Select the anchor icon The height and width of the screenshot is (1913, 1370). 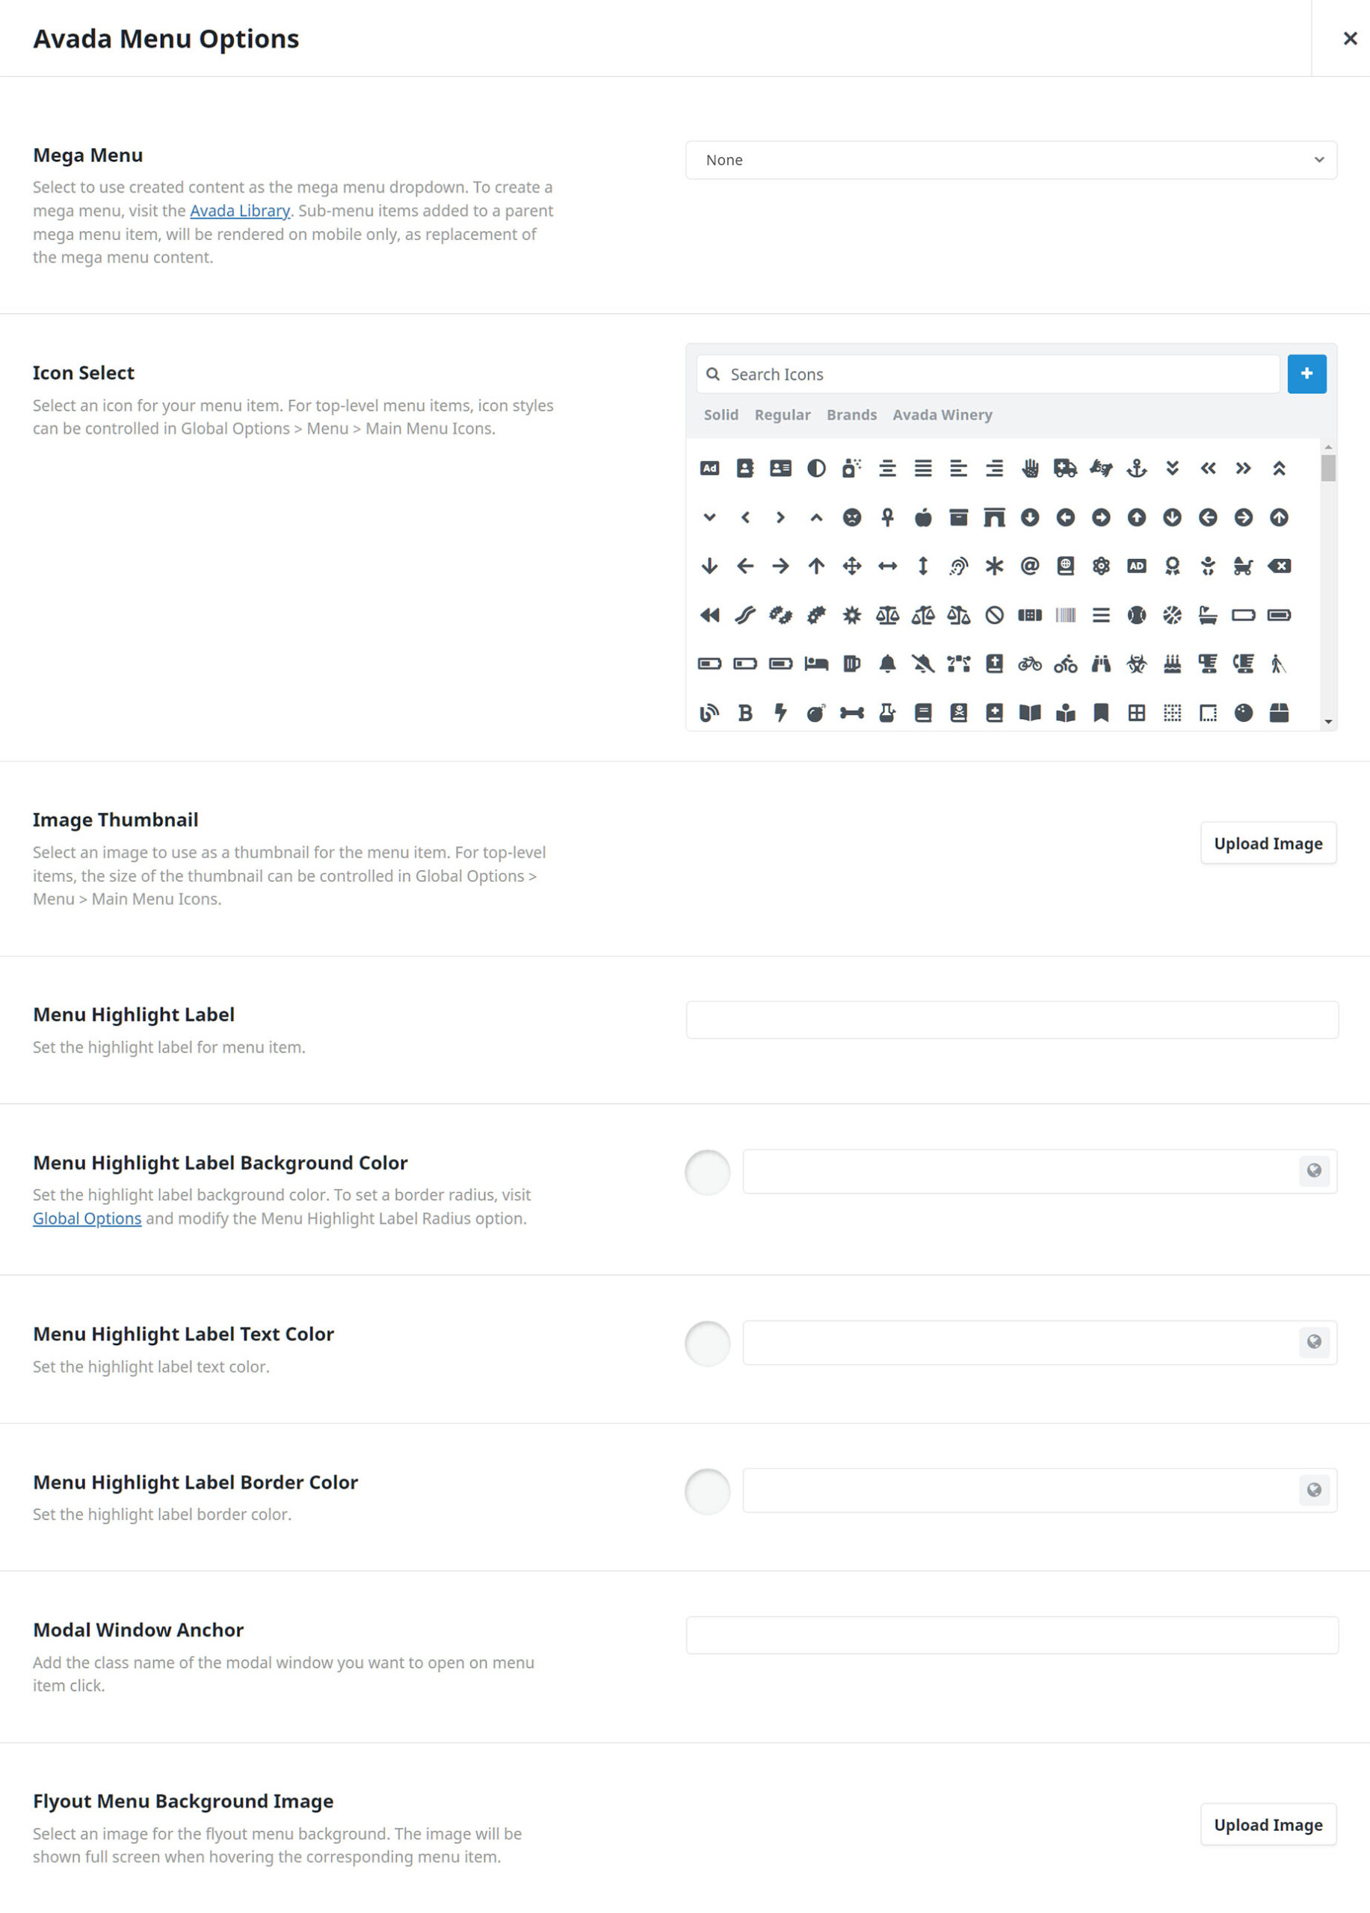click(x=1136, y=468)
